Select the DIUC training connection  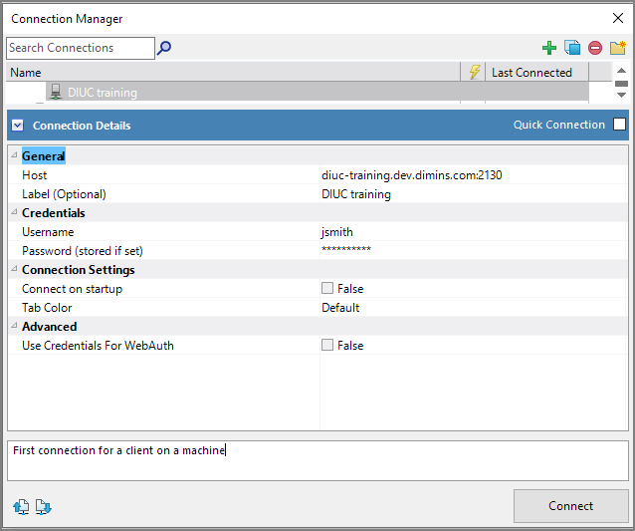click(x=103, y=93)
